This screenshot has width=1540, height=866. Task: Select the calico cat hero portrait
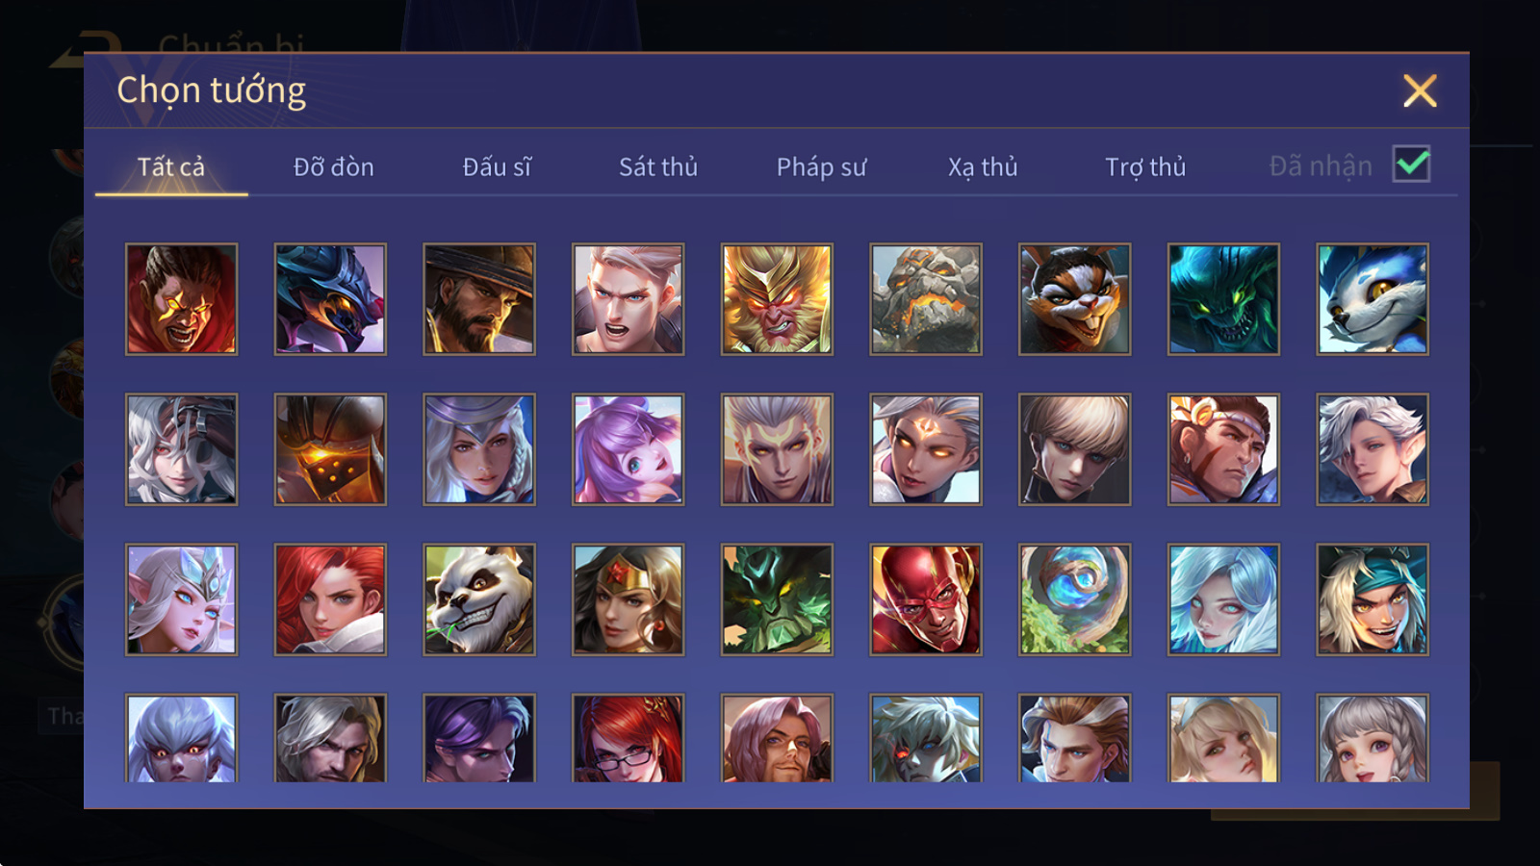click(x=1074, y=299)
